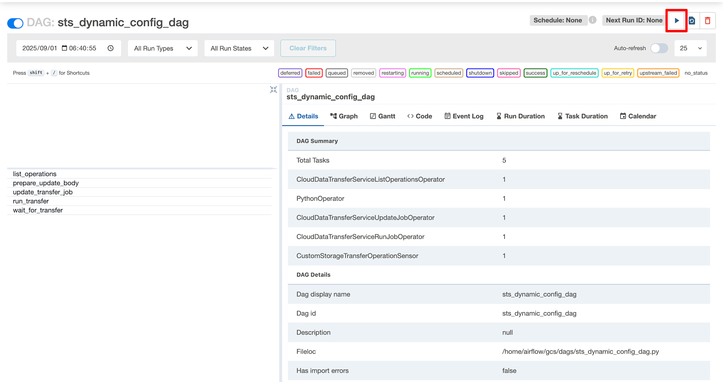Show the Run Duration tab
The height and width of the screenshot is (382, 723).
pyautogui.click(x=521, y=116)
